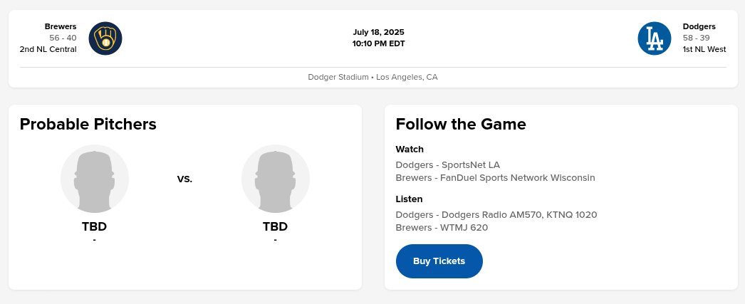Viewport: 745px width, 304px height.
Task: Click the Dodgers 1st NL West standing
Action: [704, 49]
